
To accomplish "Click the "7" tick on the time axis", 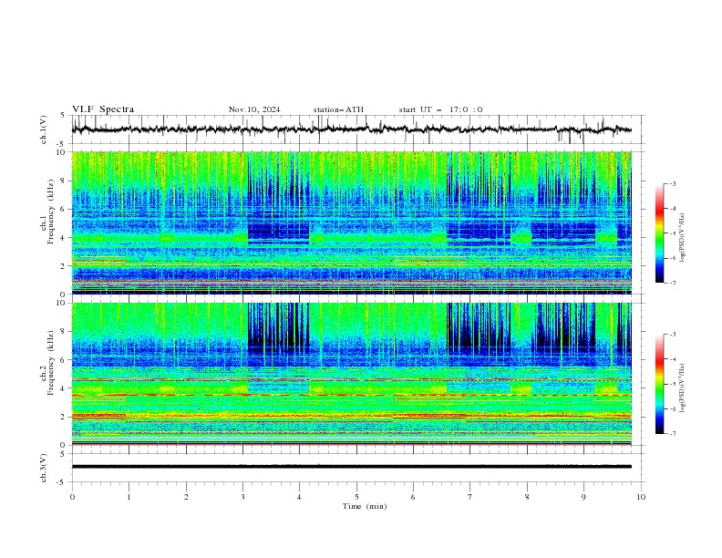I will point(469,497).
